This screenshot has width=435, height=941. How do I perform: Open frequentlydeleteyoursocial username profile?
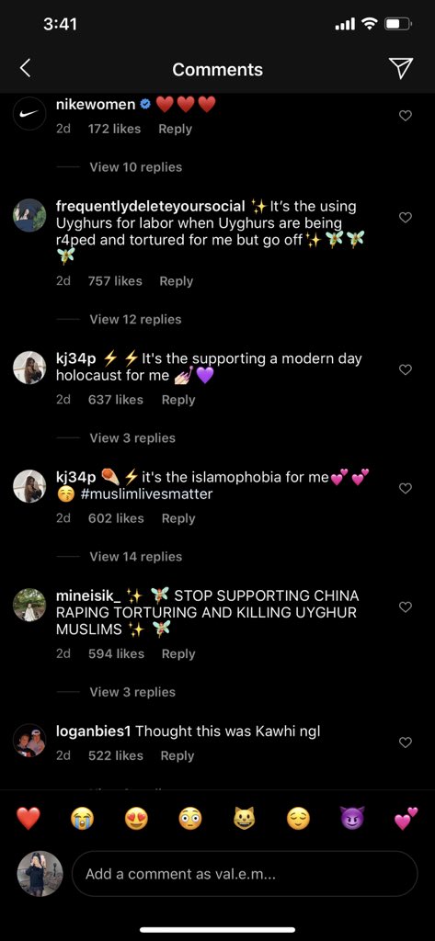pyautogui.click(x=150, y=207)
